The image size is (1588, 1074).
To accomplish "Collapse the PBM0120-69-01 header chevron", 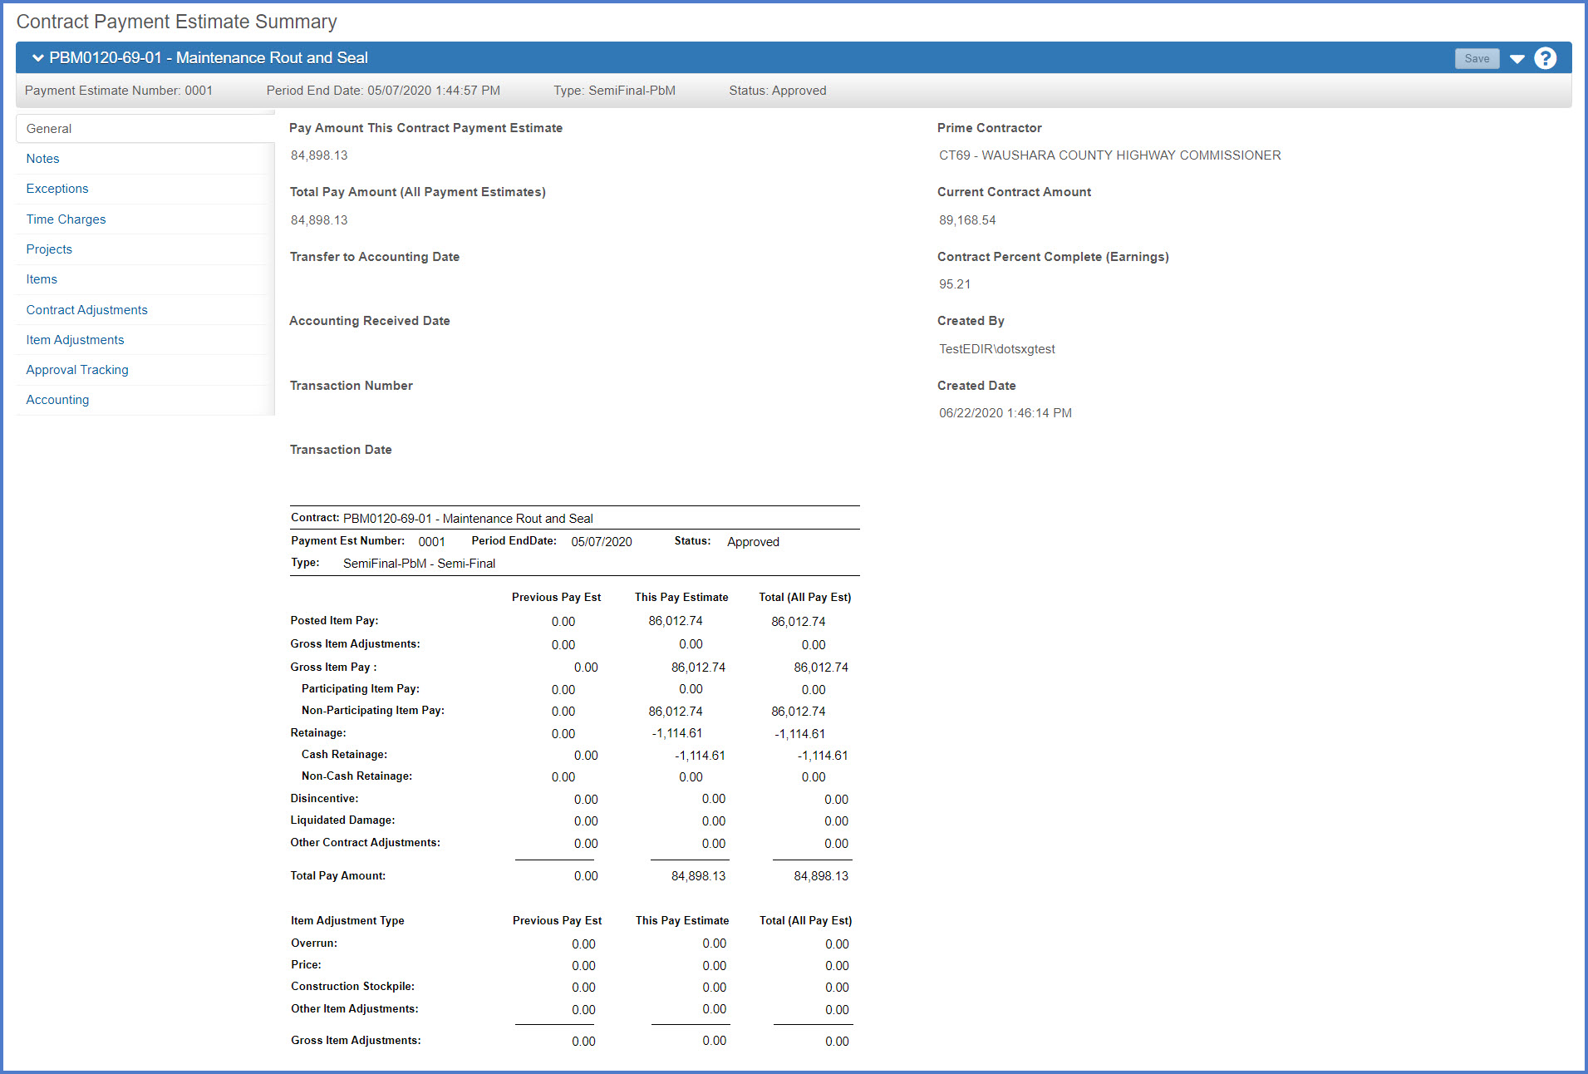I will (37, 57).
